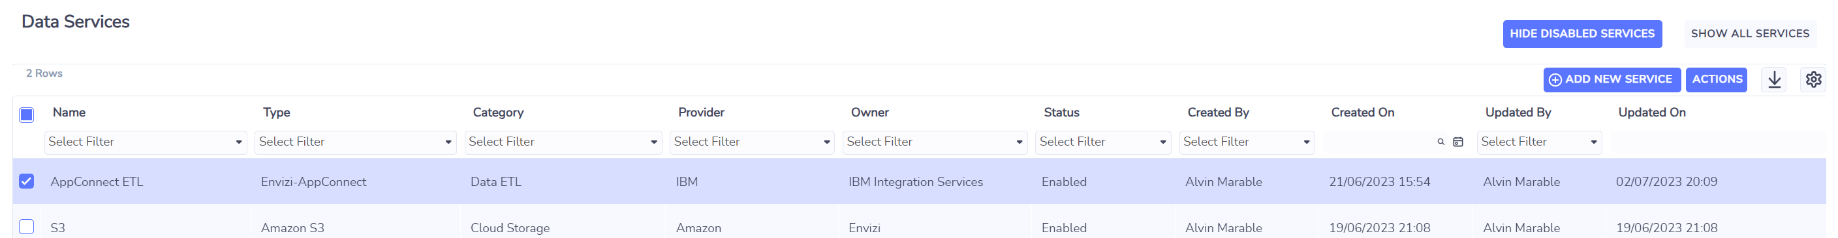1838x238 pixels.
Task: Check the S3 row checkbox
Action: (x=26, y=227)
